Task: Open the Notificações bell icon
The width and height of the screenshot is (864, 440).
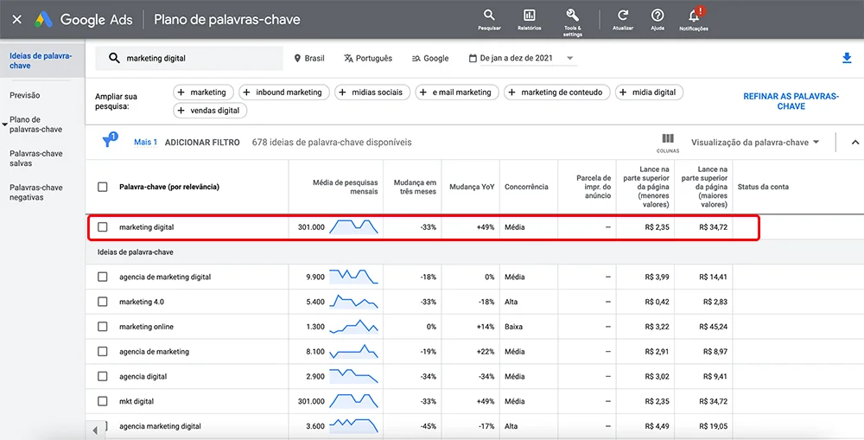Action: (693, 16)
